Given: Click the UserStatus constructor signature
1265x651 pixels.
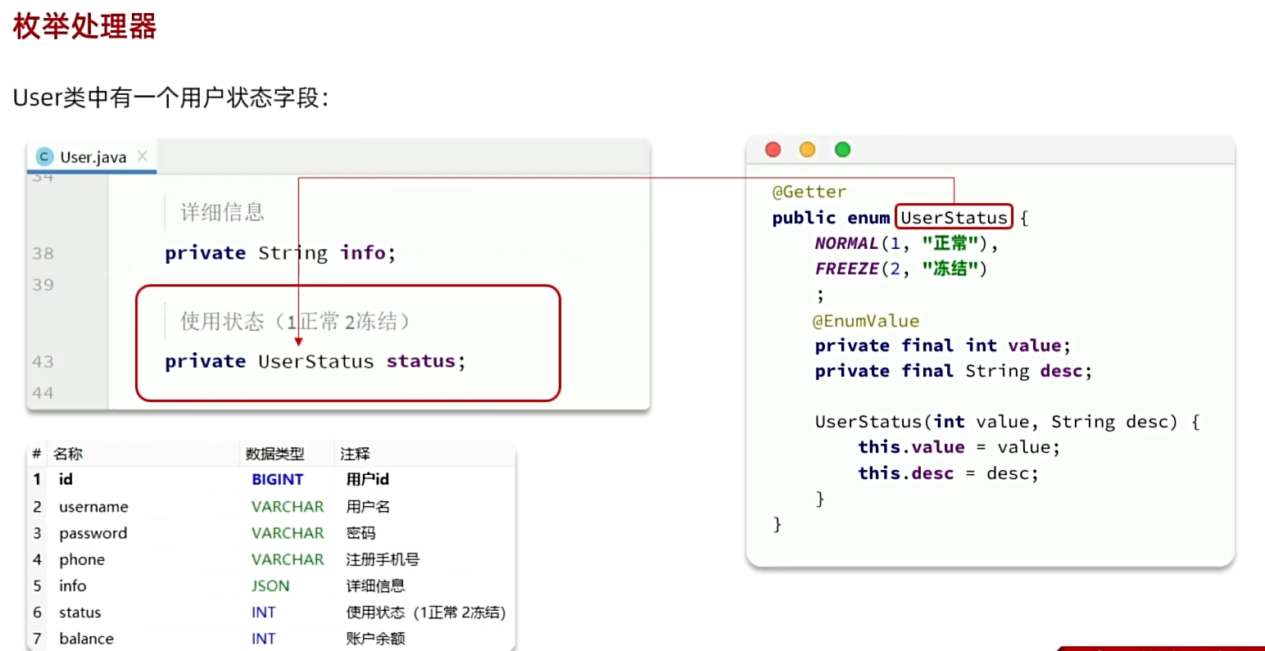Looking at the screenshot, I should (x=1007, y=422).
